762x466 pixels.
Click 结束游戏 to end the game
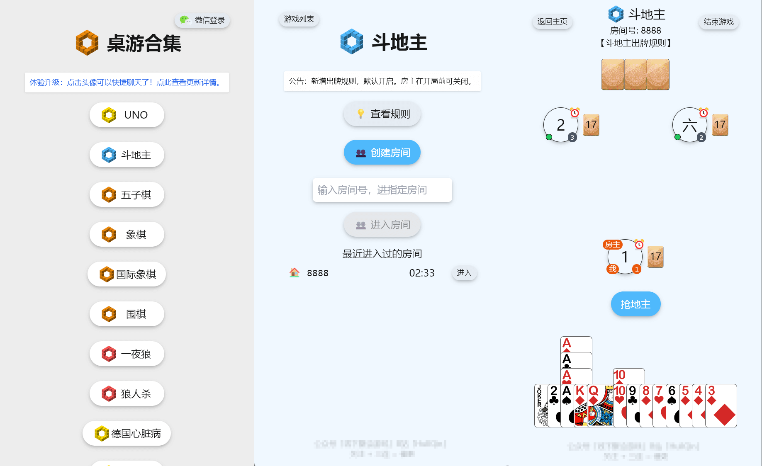719,22
